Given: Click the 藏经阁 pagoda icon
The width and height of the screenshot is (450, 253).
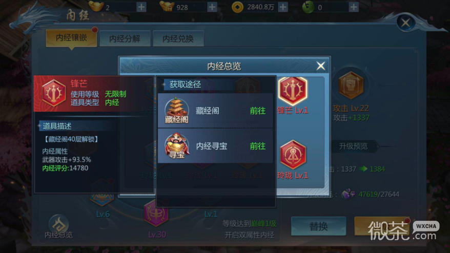Looking at the screenshot, I should pyautogui.click(x=176, y=111).
